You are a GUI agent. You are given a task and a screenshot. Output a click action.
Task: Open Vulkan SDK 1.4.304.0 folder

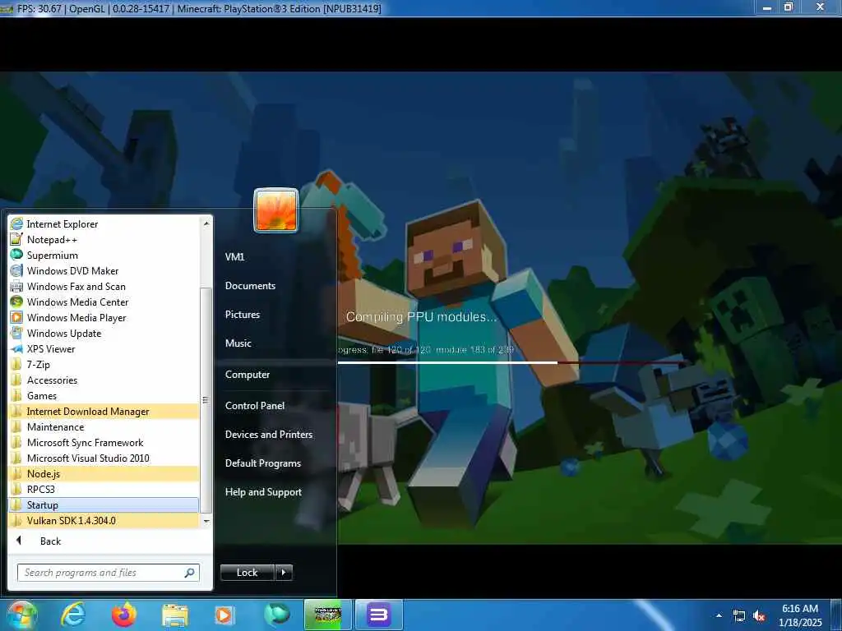pos(103,520)
